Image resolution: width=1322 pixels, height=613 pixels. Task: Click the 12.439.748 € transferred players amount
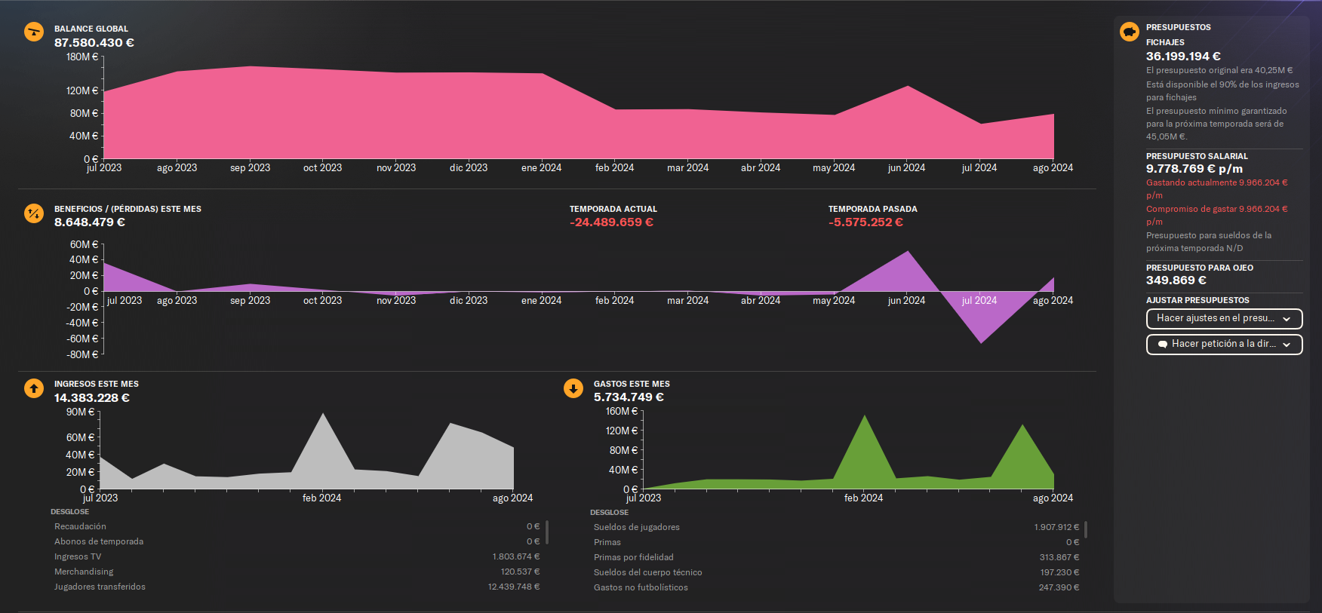(514, 587)
